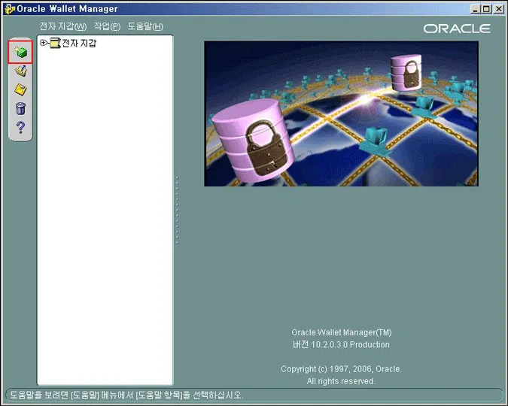Open the 도움말(H) menu
The width and height of the screenshot is (508, 406).
(x=145, y=26)
